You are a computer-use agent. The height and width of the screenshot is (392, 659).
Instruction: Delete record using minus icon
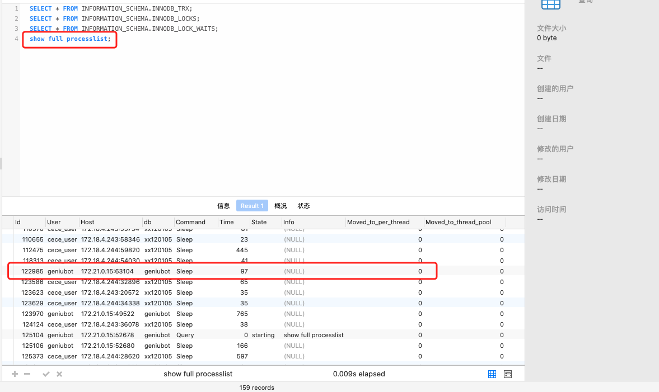pyautogui.click(x=27, y=374)
